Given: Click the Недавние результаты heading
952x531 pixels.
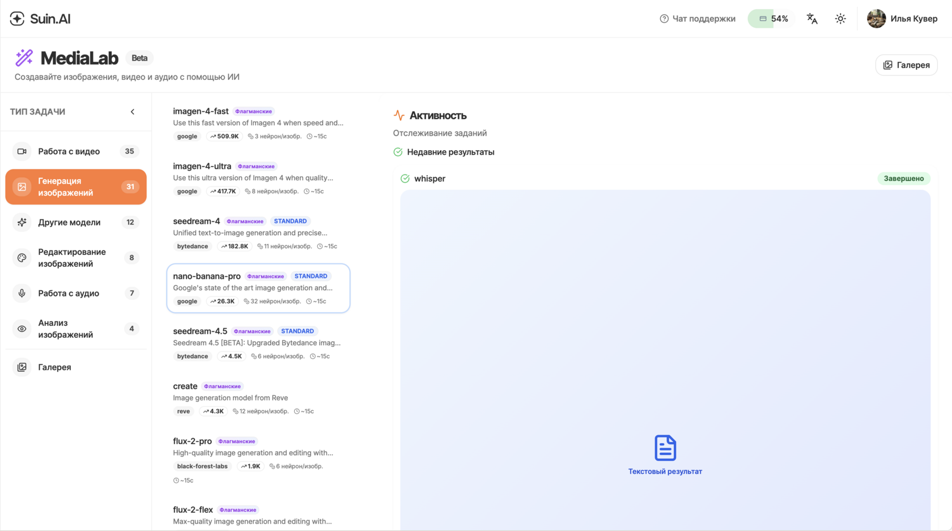Looking at the screenshot, I should coord(450,152).
